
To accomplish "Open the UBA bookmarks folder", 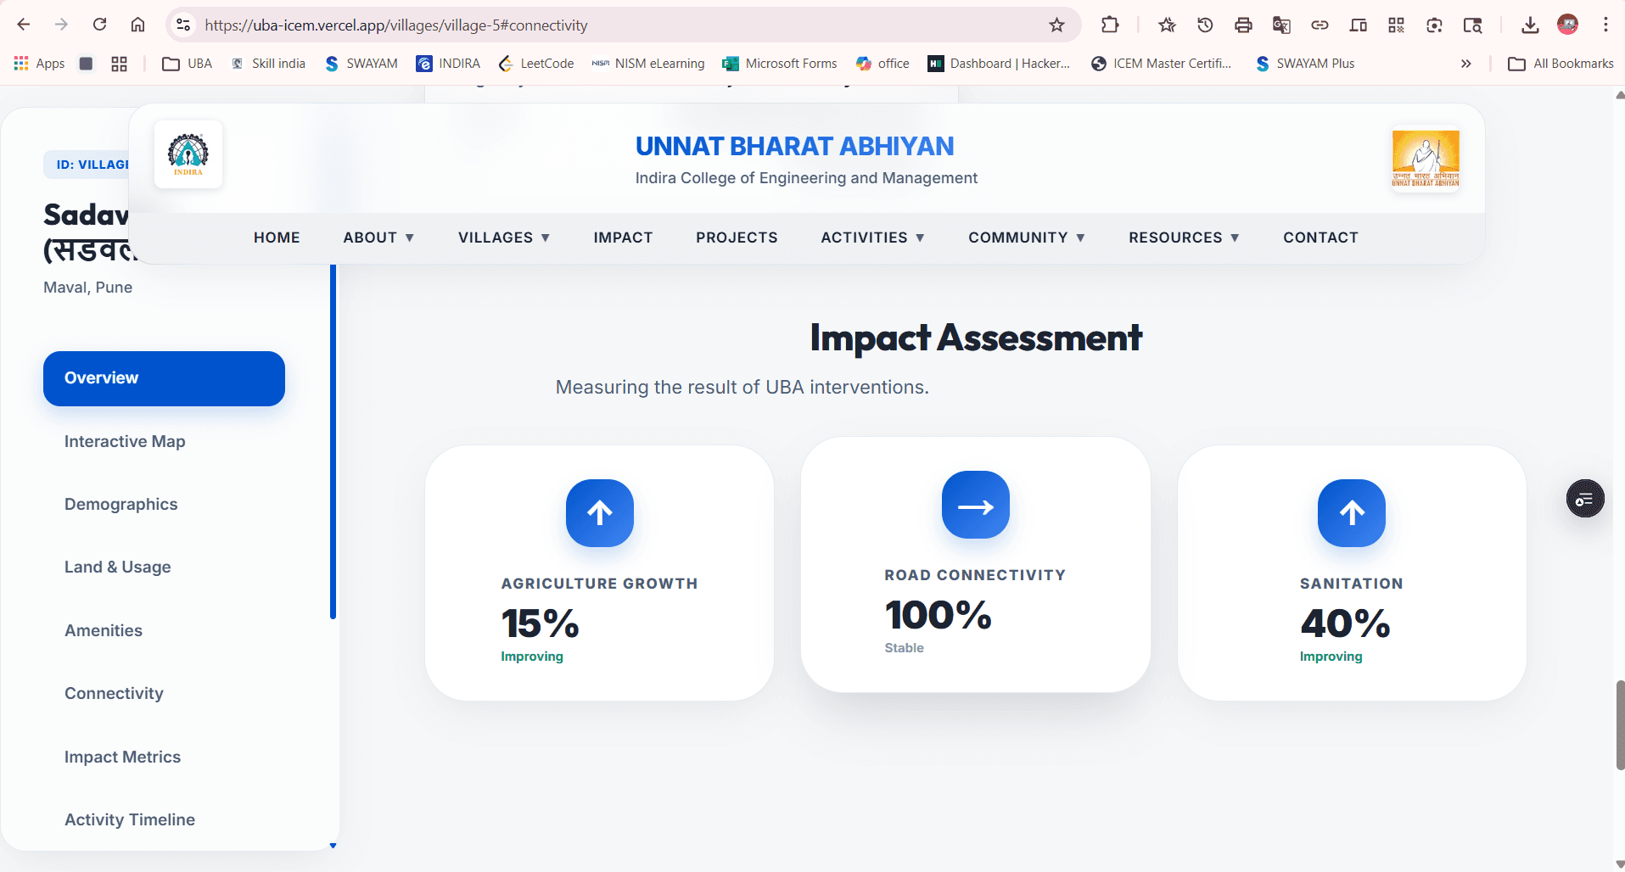I will [x=188, y=64].
